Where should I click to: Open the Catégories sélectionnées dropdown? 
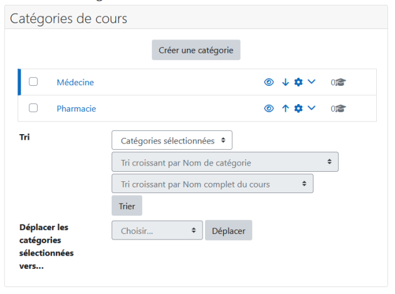coord(172,140)
